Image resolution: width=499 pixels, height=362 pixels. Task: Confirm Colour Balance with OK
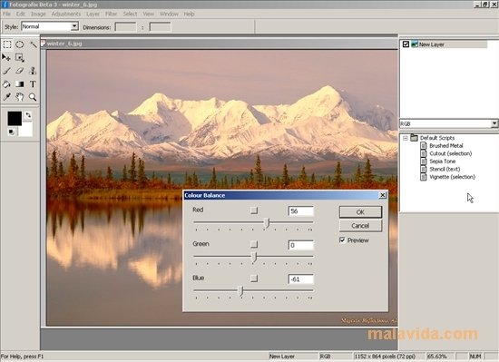coord(360,212)
